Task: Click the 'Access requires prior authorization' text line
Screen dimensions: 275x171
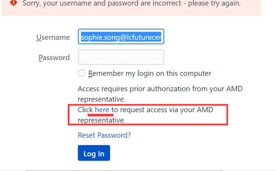Action: click(160, 89)
